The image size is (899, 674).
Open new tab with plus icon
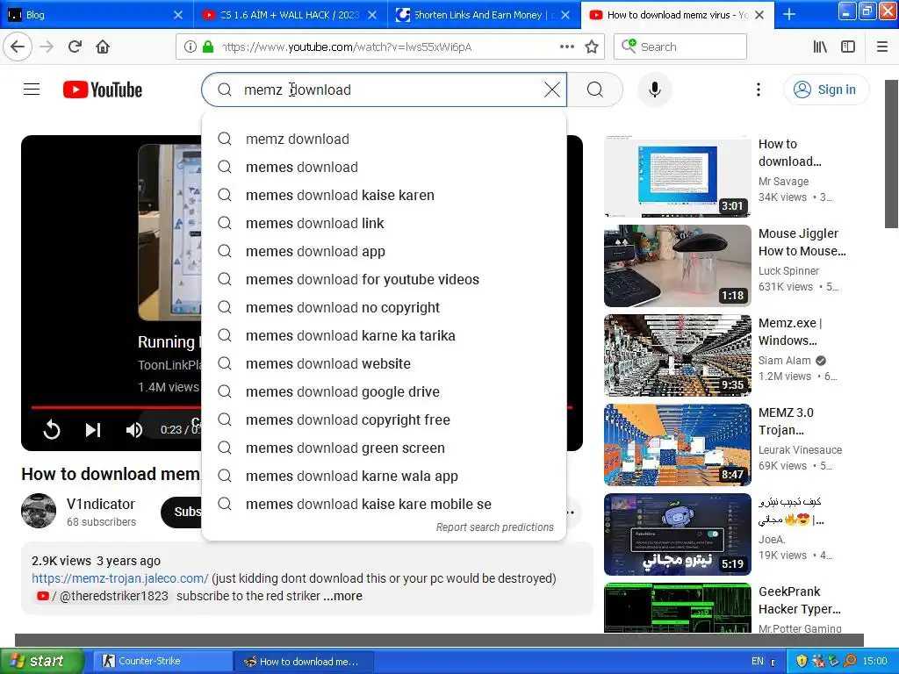click(x=789, y=14)
